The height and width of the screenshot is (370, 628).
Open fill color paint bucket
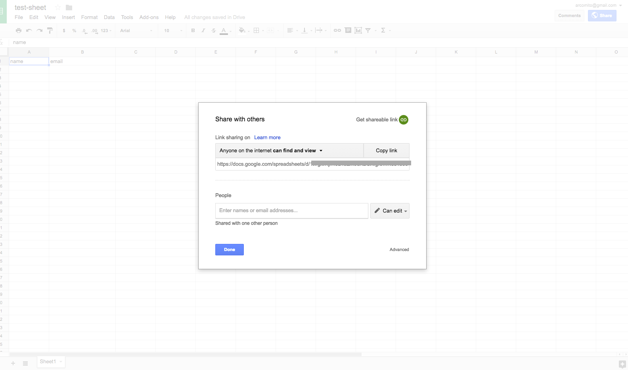(x=242, y=31)
